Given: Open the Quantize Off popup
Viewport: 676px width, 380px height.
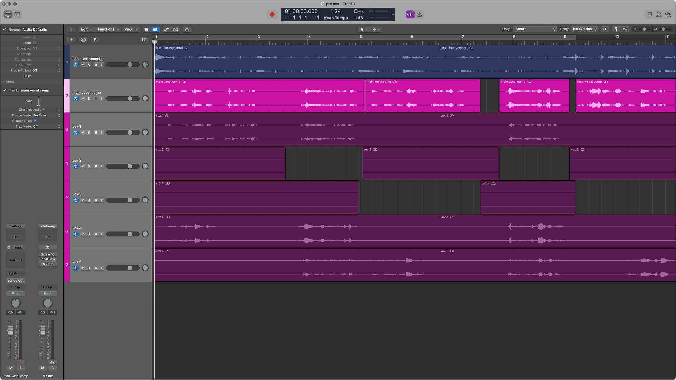Looking at the screenshot, I should 46,48.
